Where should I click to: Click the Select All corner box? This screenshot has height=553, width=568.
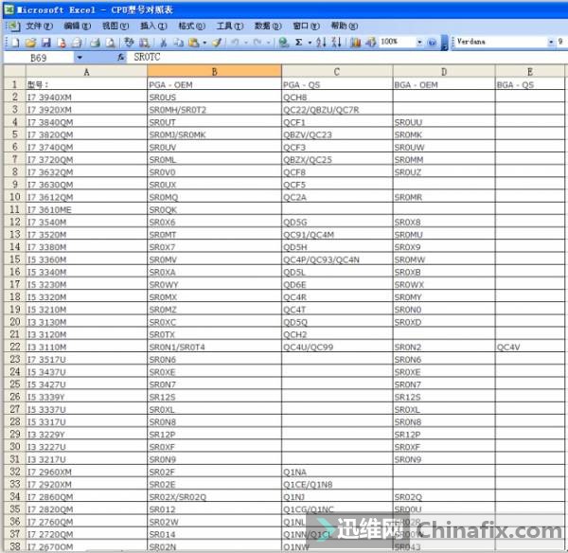(x=15, y=71)
